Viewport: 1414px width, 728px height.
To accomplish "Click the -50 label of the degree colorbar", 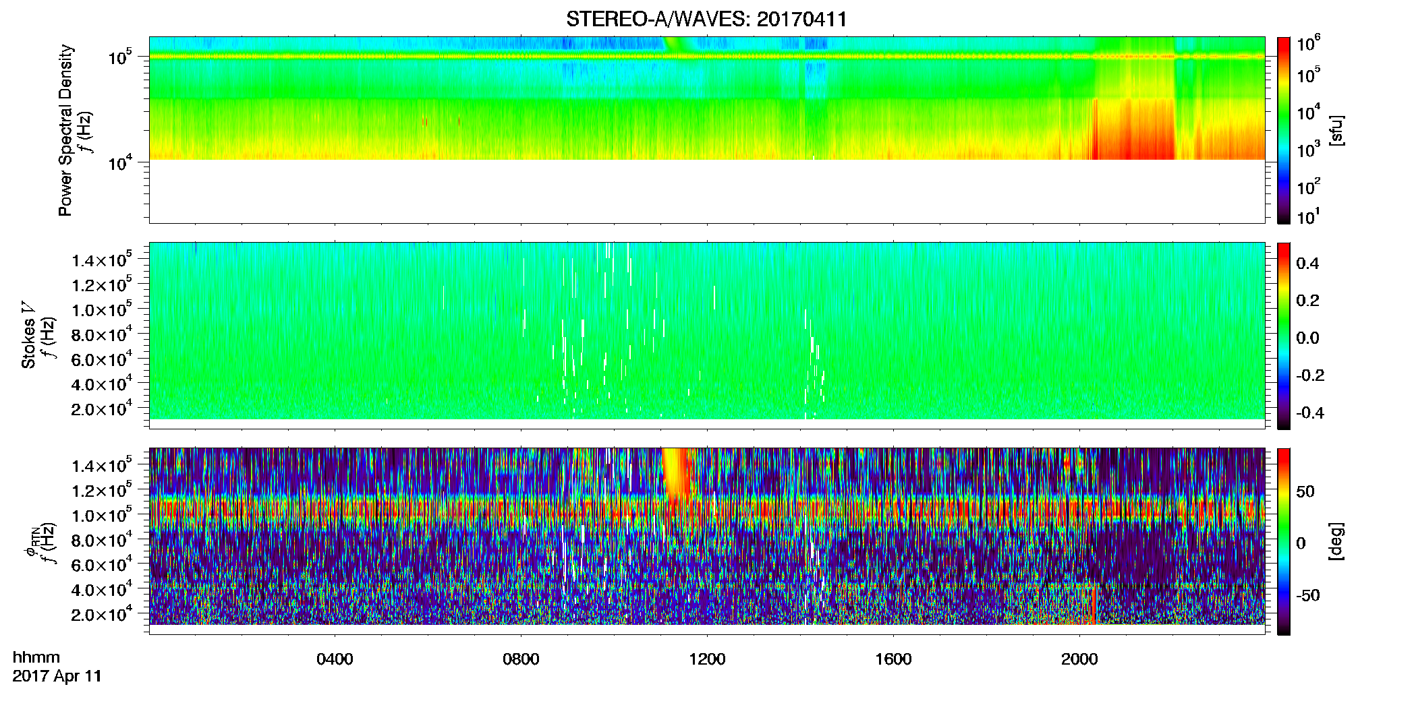I will (1308, 596).
